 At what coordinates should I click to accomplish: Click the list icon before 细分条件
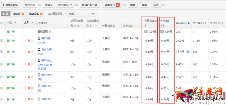[x=50, y=14]
